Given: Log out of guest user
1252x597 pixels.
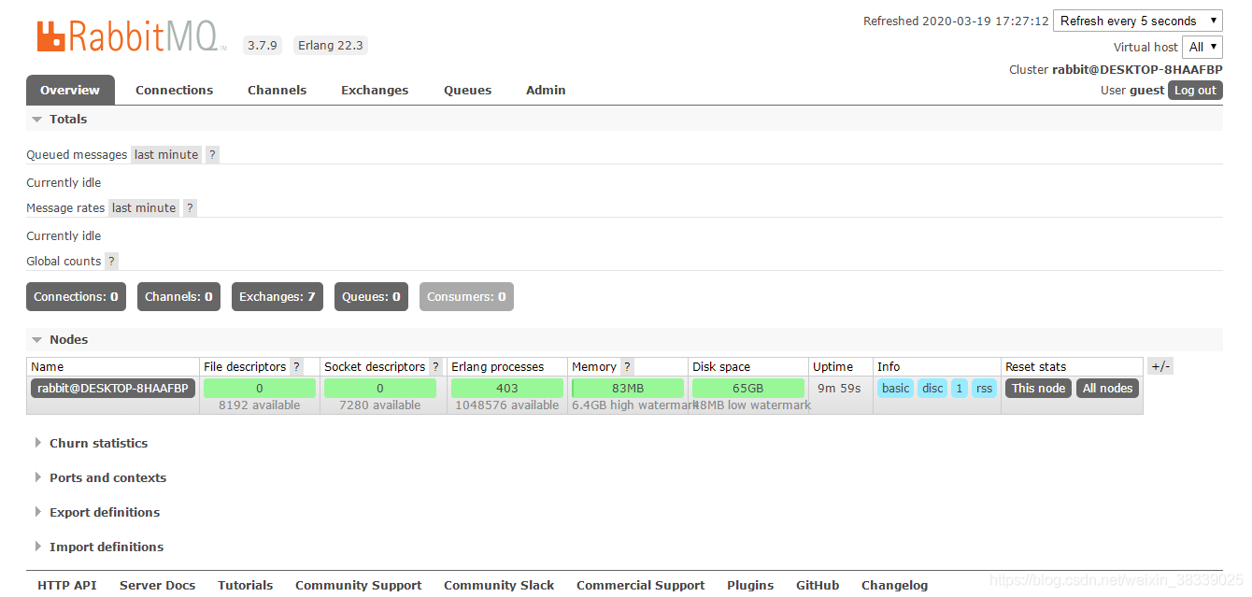Looking at the screenshot, I should pos(1195,91).
